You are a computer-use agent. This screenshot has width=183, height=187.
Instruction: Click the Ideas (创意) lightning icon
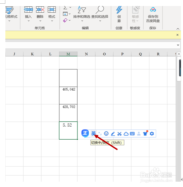click(x=119, y=10)
